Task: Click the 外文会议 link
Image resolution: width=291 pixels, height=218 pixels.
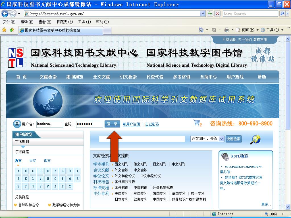Action: 121,170
